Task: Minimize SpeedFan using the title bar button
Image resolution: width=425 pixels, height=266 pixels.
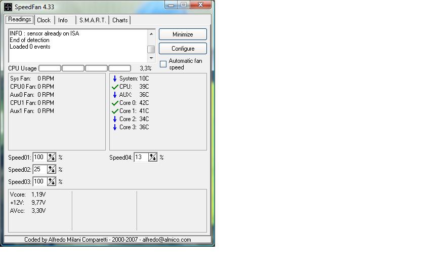Action: tap(171, 5)
